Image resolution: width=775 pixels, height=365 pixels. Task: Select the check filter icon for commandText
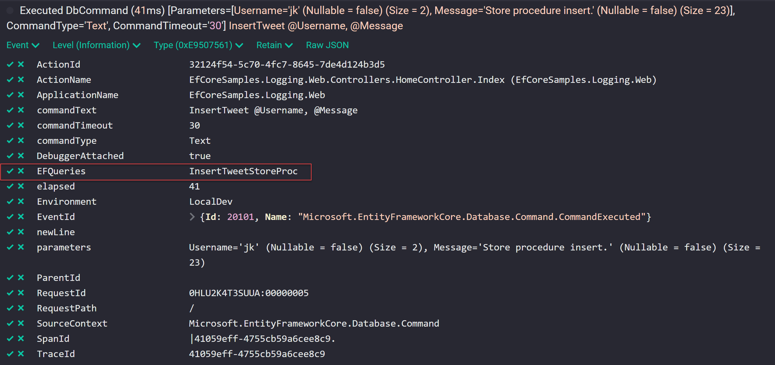point(10,110)
